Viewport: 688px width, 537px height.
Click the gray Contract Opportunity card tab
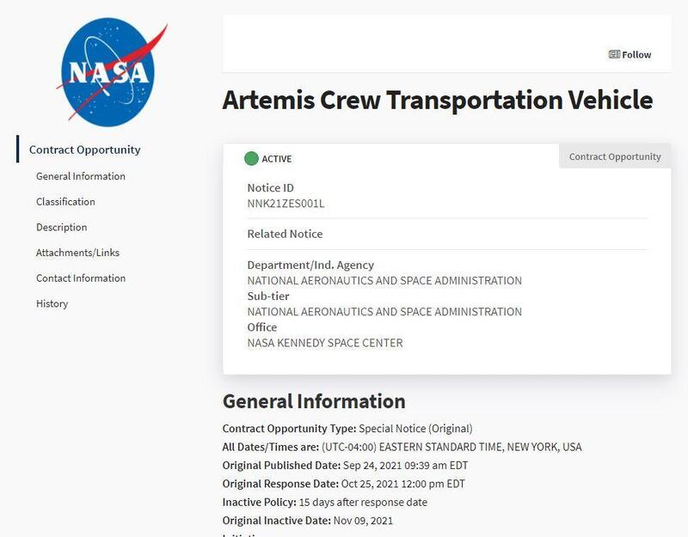(x=615, y=156)
